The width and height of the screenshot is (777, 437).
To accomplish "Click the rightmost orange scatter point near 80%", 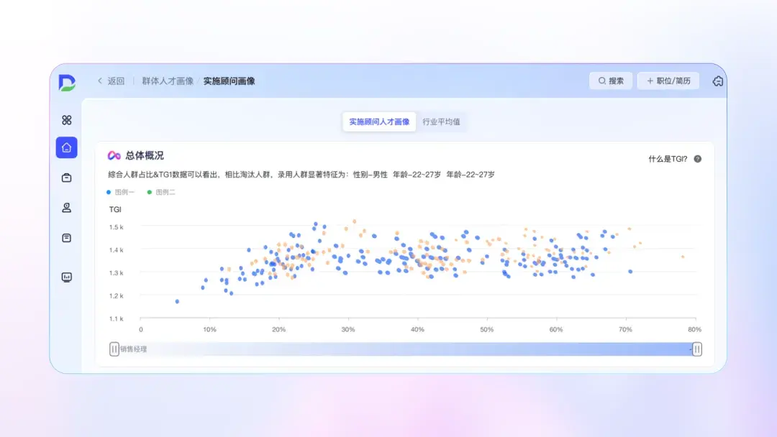I will (x=683, y=257).
